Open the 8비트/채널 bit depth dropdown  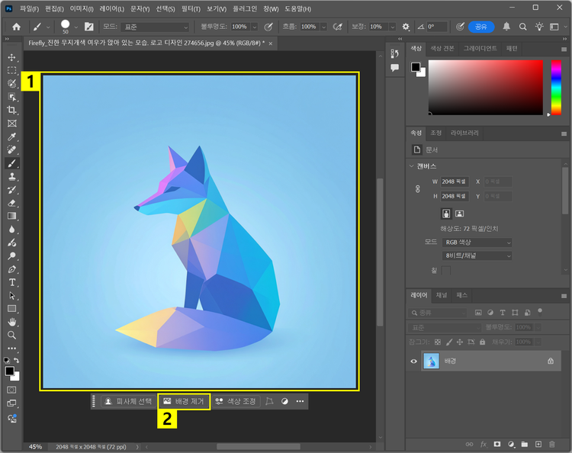pos(477,255)
